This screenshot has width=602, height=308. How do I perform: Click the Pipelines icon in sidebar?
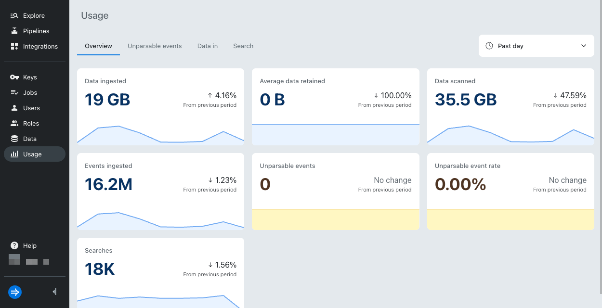14,31
